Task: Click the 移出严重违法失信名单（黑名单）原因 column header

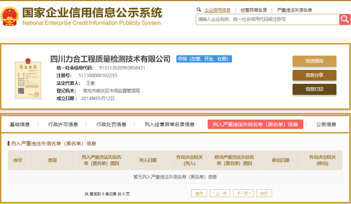Action: point(234,160)
